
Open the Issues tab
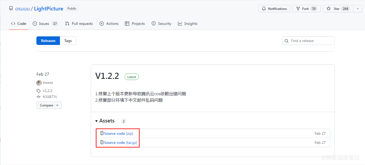pyautogui.click(x=45, y=24)
